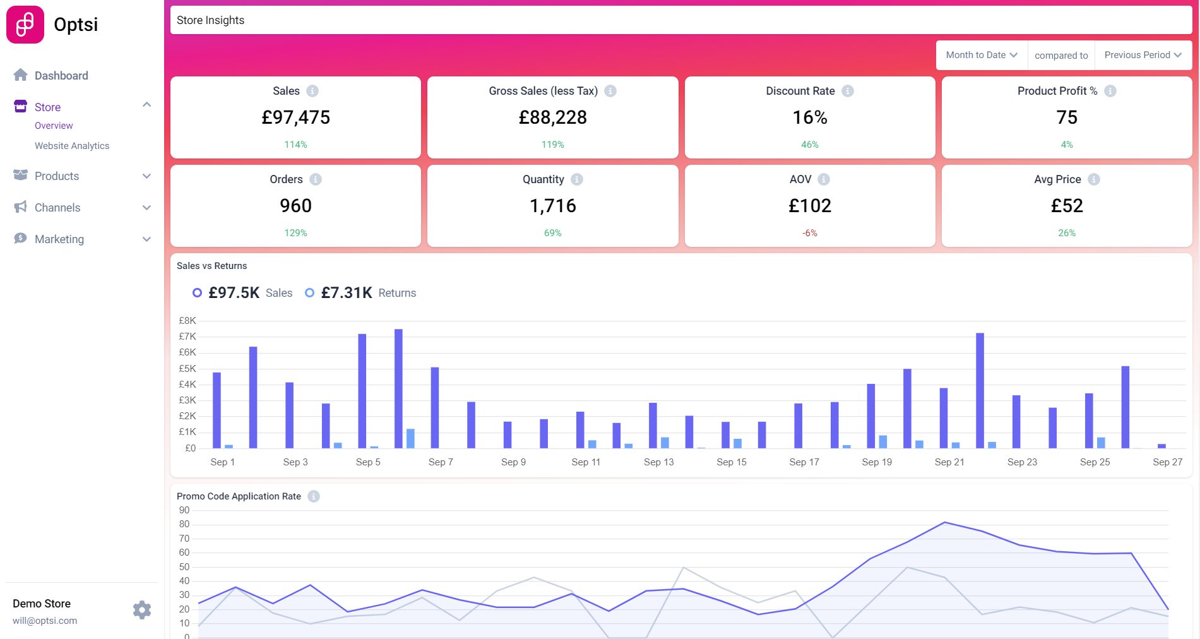Image resolution: width=1200 pixels, height=639 pixels.
Task: Click the Discount Rate 16% value
Action: pyautogui.click(x=810, y=117)
